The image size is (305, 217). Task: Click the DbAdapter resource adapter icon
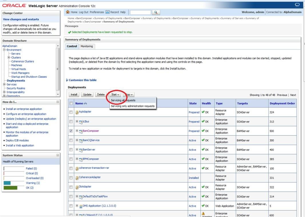tap(77, 187)
